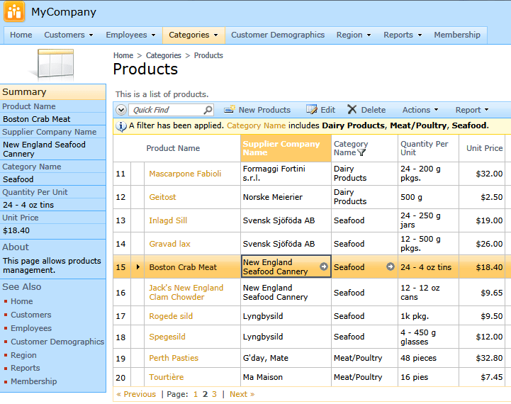Open the Report dropdown menu
The image size is (511, 404).
click(x=472, y=110)
